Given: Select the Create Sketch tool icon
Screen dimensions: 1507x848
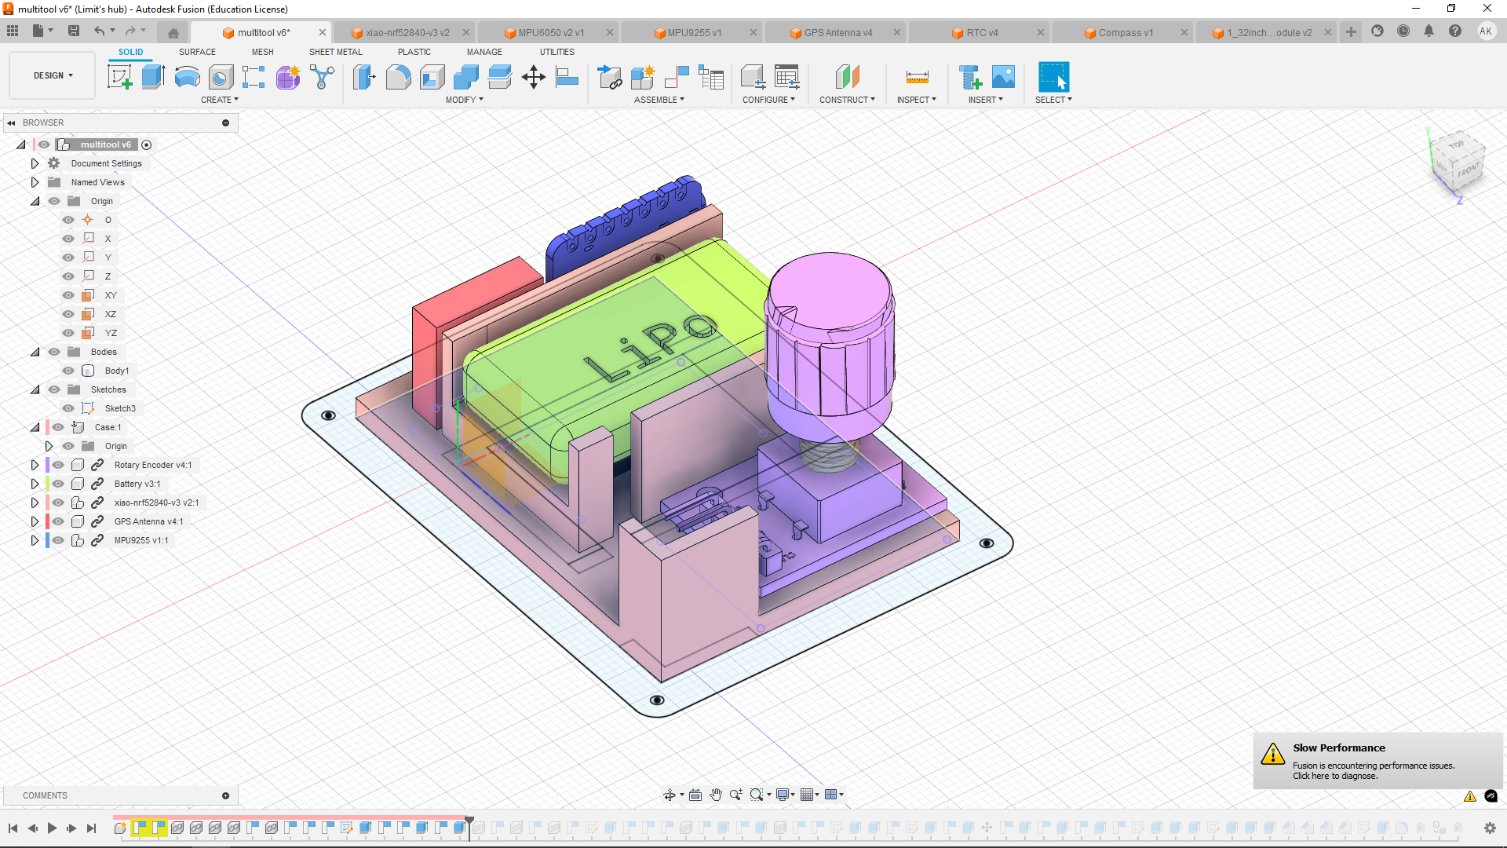Looking at the screenshot, I should pyautogui.click(x=119, y=77).
